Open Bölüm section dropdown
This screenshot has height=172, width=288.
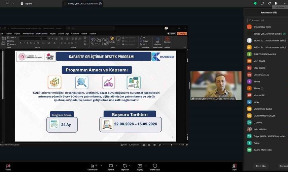pos(11,44)
